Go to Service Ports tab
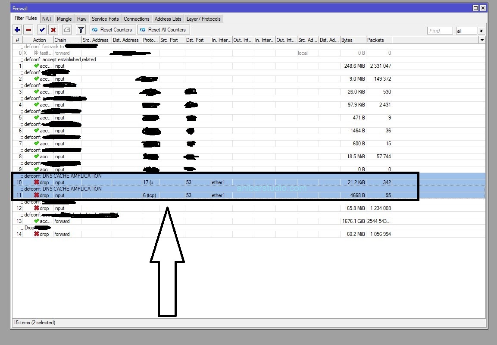497x345 pixels. [105, 19]
